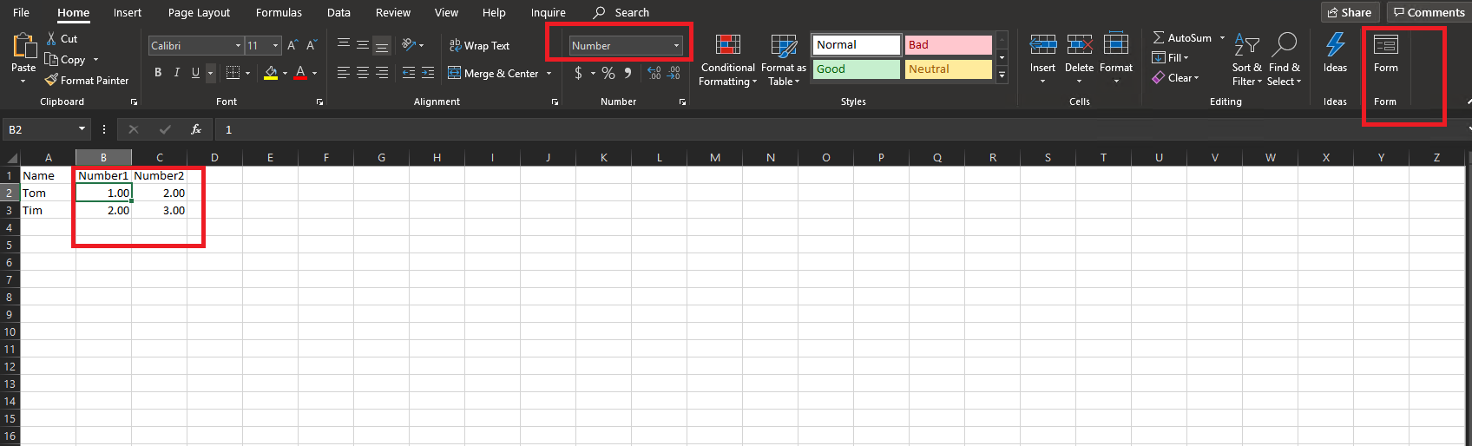Expand the Paste options arrow
This screenshot has width=1472, height=446.
click(23, 81)
